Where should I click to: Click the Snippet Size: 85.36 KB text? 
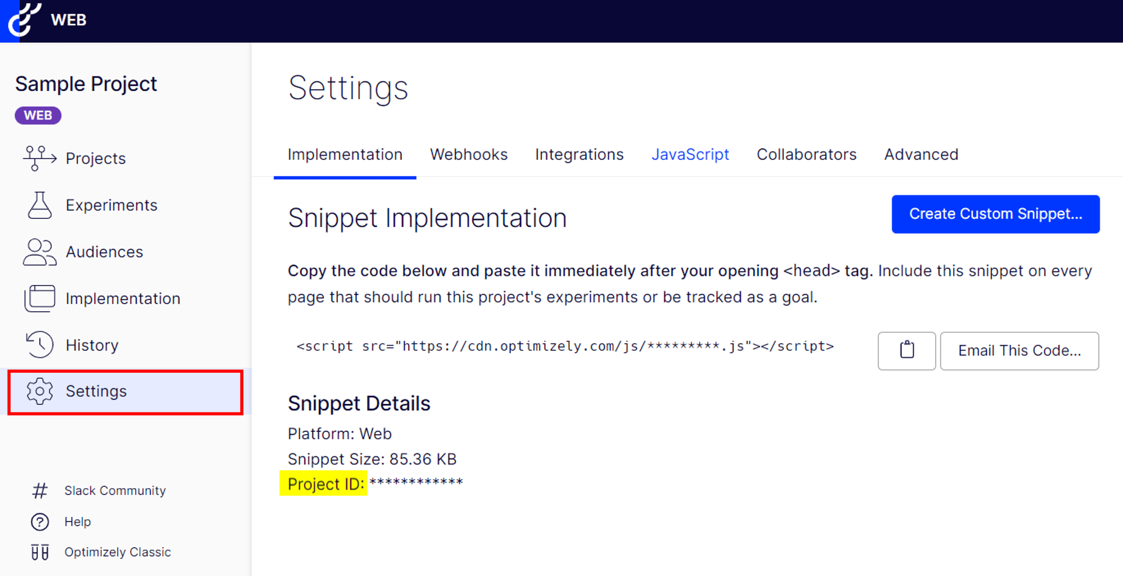click(x=372, y=459)
